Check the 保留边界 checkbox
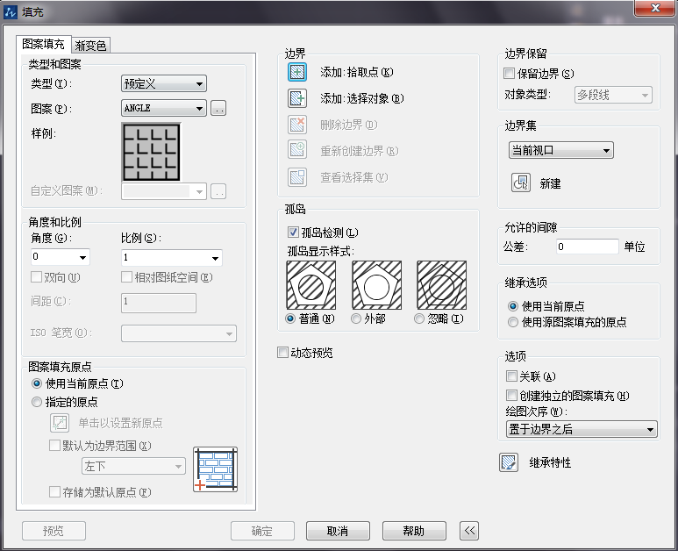678x551 pixels. click(x=511, y=75)
